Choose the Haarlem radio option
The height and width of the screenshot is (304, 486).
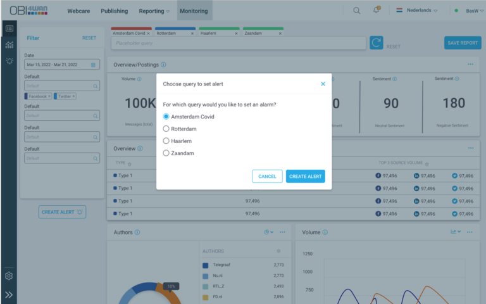coord(166,141)
